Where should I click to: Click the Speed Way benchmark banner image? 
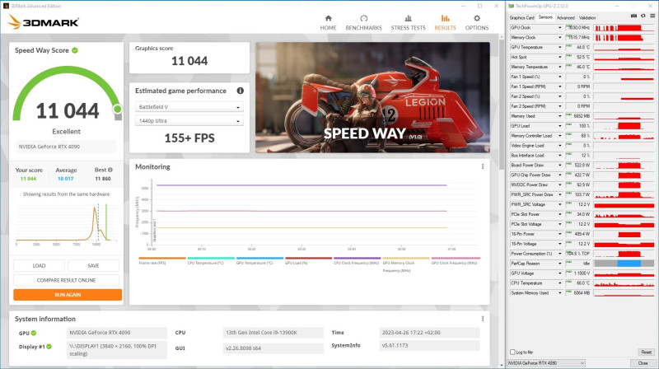point(372,97)
